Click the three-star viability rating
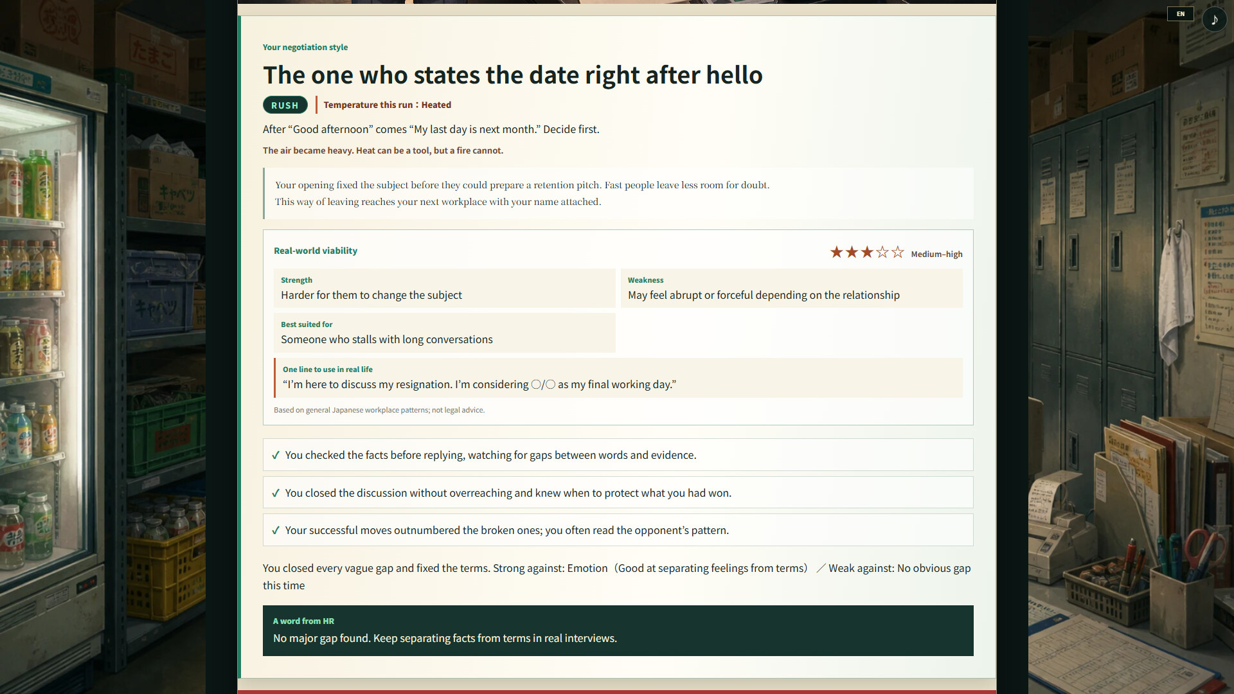The width and height of the screenshot is (1234, 694). click(866, 253)
